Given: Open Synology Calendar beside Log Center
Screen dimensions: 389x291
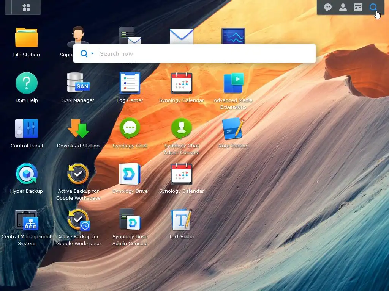Looking at the screenshot, I should (181, 83).
